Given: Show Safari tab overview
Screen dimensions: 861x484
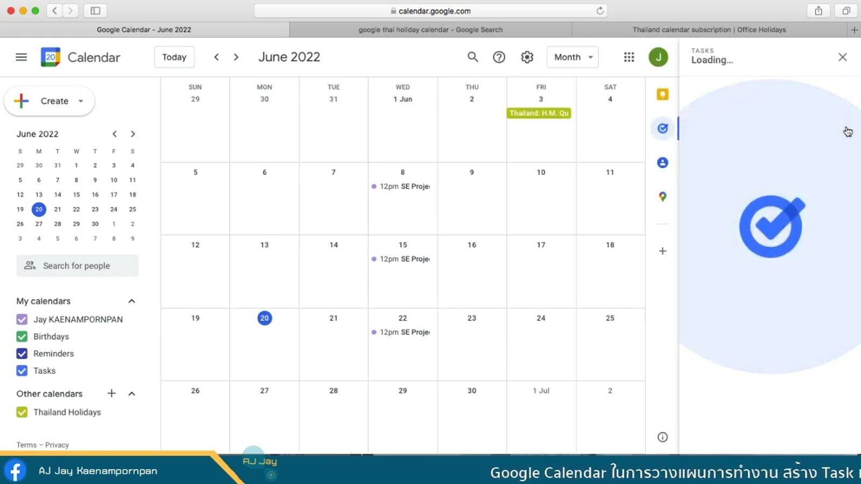Looking at the screenshot, I should (x=846, y=11).
